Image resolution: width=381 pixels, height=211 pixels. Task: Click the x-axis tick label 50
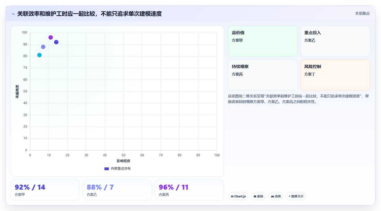[123, 155]
